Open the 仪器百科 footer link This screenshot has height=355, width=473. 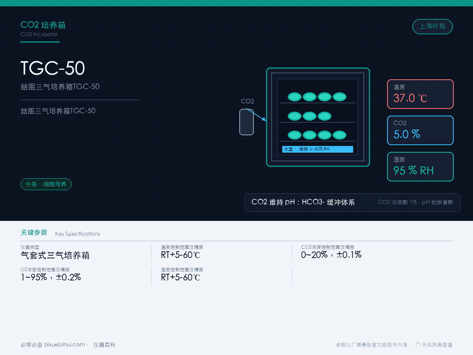click(104, 344)
